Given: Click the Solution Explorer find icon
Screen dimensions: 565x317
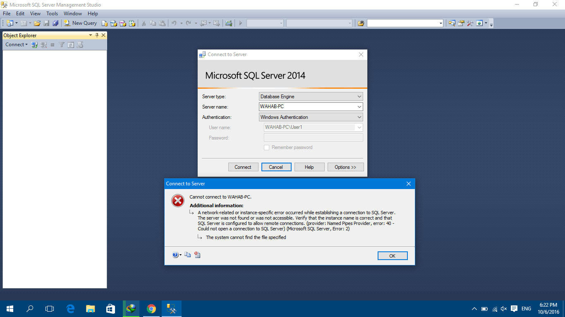Looking at the screenshot, I should point(452,23).
